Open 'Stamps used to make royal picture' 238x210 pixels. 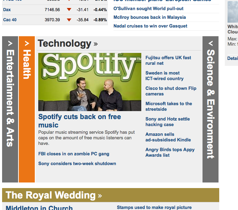154,208
